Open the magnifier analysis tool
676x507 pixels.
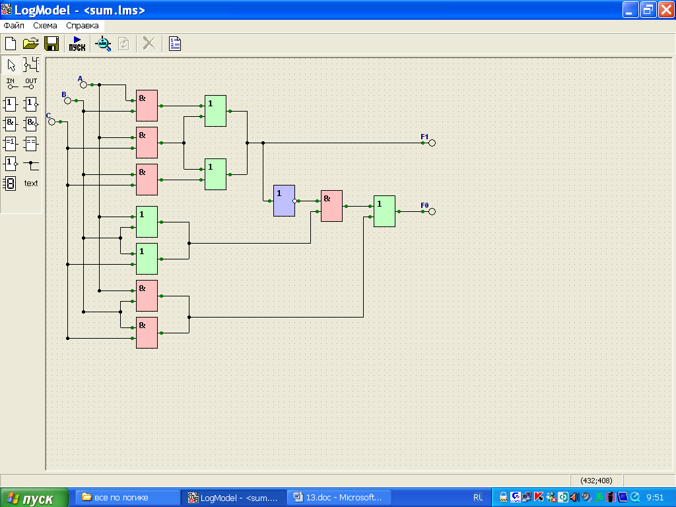click(x=103, y=44)
